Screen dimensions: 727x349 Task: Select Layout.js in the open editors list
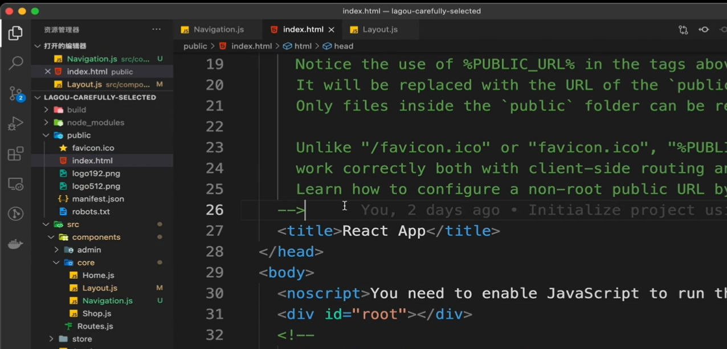pos(84,84)
